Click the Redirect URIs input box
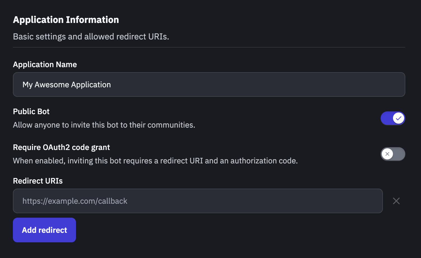421x258 pixels. tap(198, 201)
